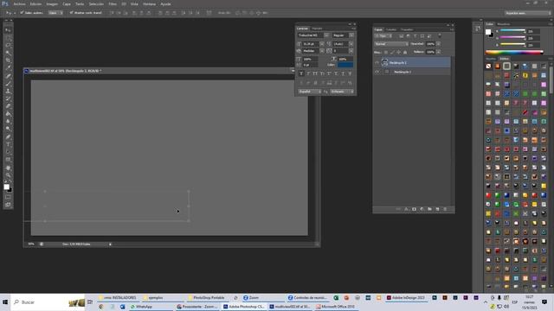Select the Paint Bucket tool

(x=8, y=113)
